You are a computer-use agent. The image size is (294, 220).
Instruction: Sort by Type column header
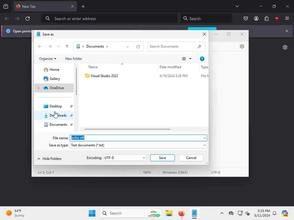coord(204,67)
